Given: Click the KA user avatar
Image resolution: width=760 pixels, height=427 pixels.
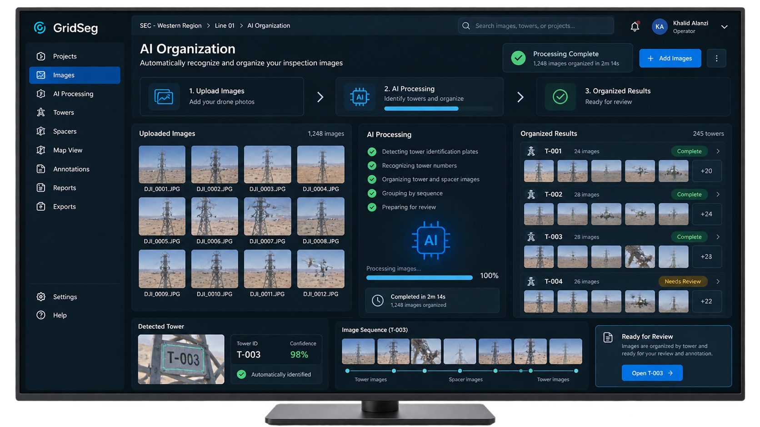Looking at the screenshot, I should (660, 27).
